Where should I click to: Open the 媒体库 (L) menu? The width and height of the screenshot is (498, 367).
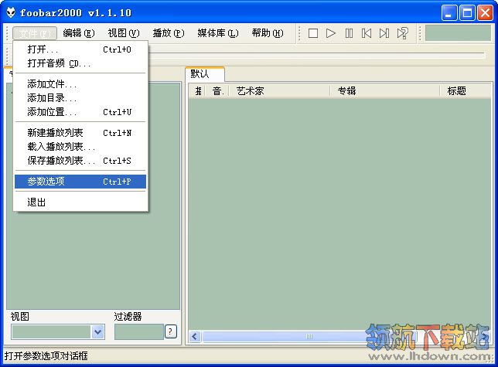(218, 33)
